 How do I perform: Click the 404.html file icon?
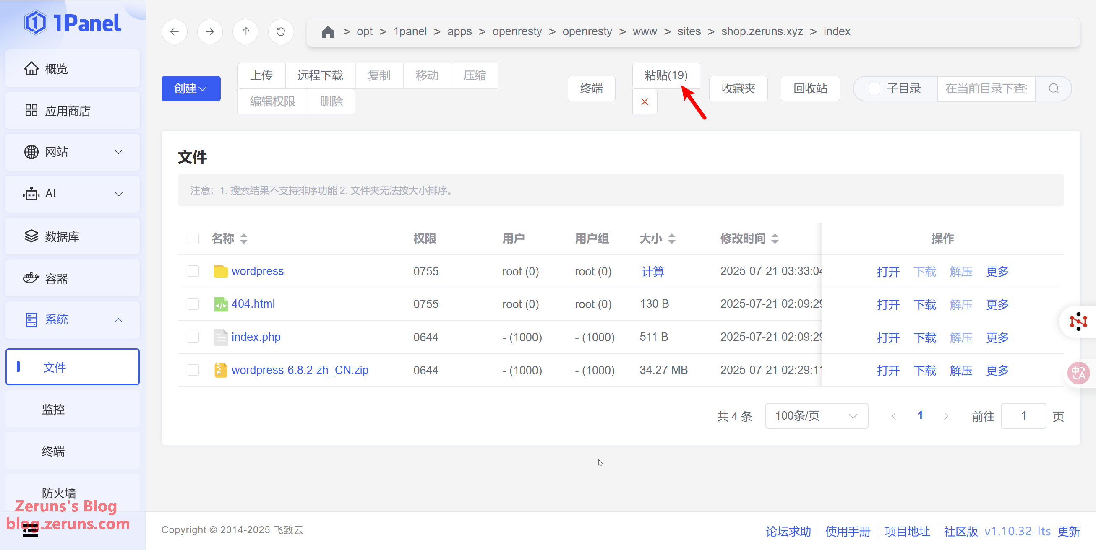(220, 304)
